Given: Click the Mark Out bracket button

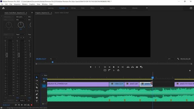Looking at the screenshot, I should 99,67.
